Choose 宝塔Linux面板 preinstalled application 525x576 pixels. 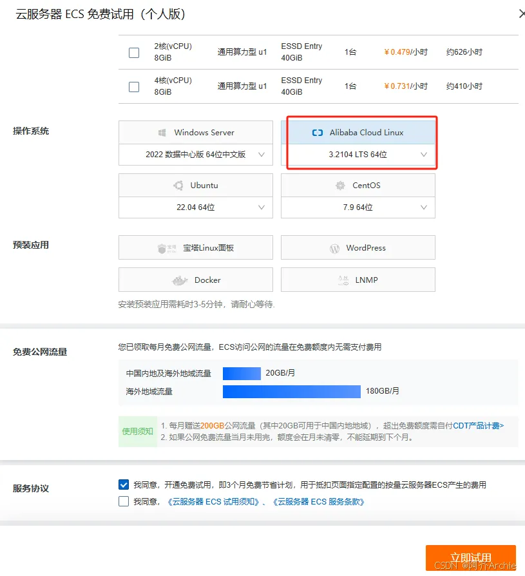tap(195, 247)
